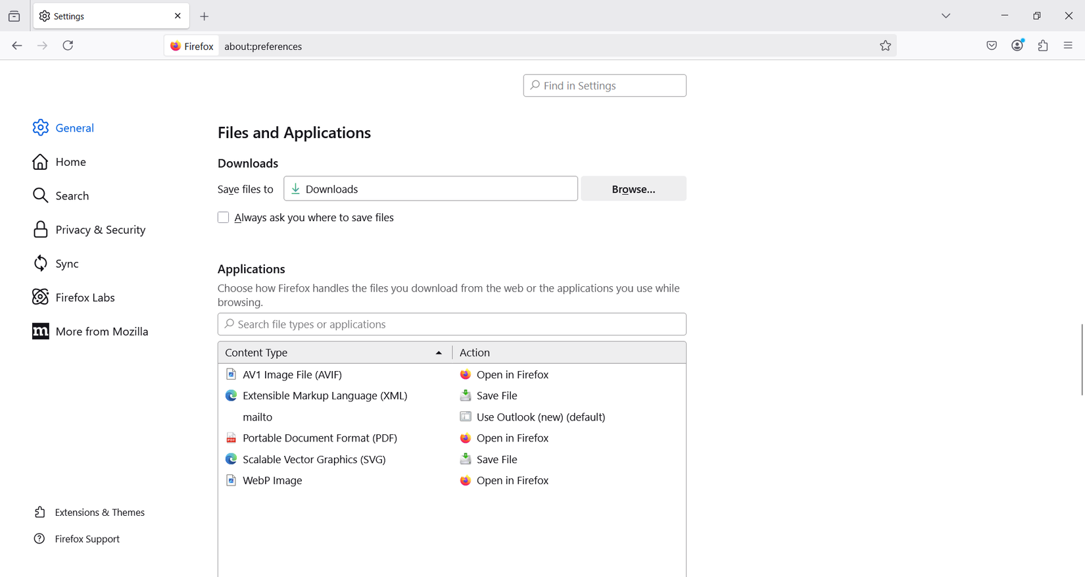Open the Save to Pocket icon

pyautogui.click(x=992, y=45)
